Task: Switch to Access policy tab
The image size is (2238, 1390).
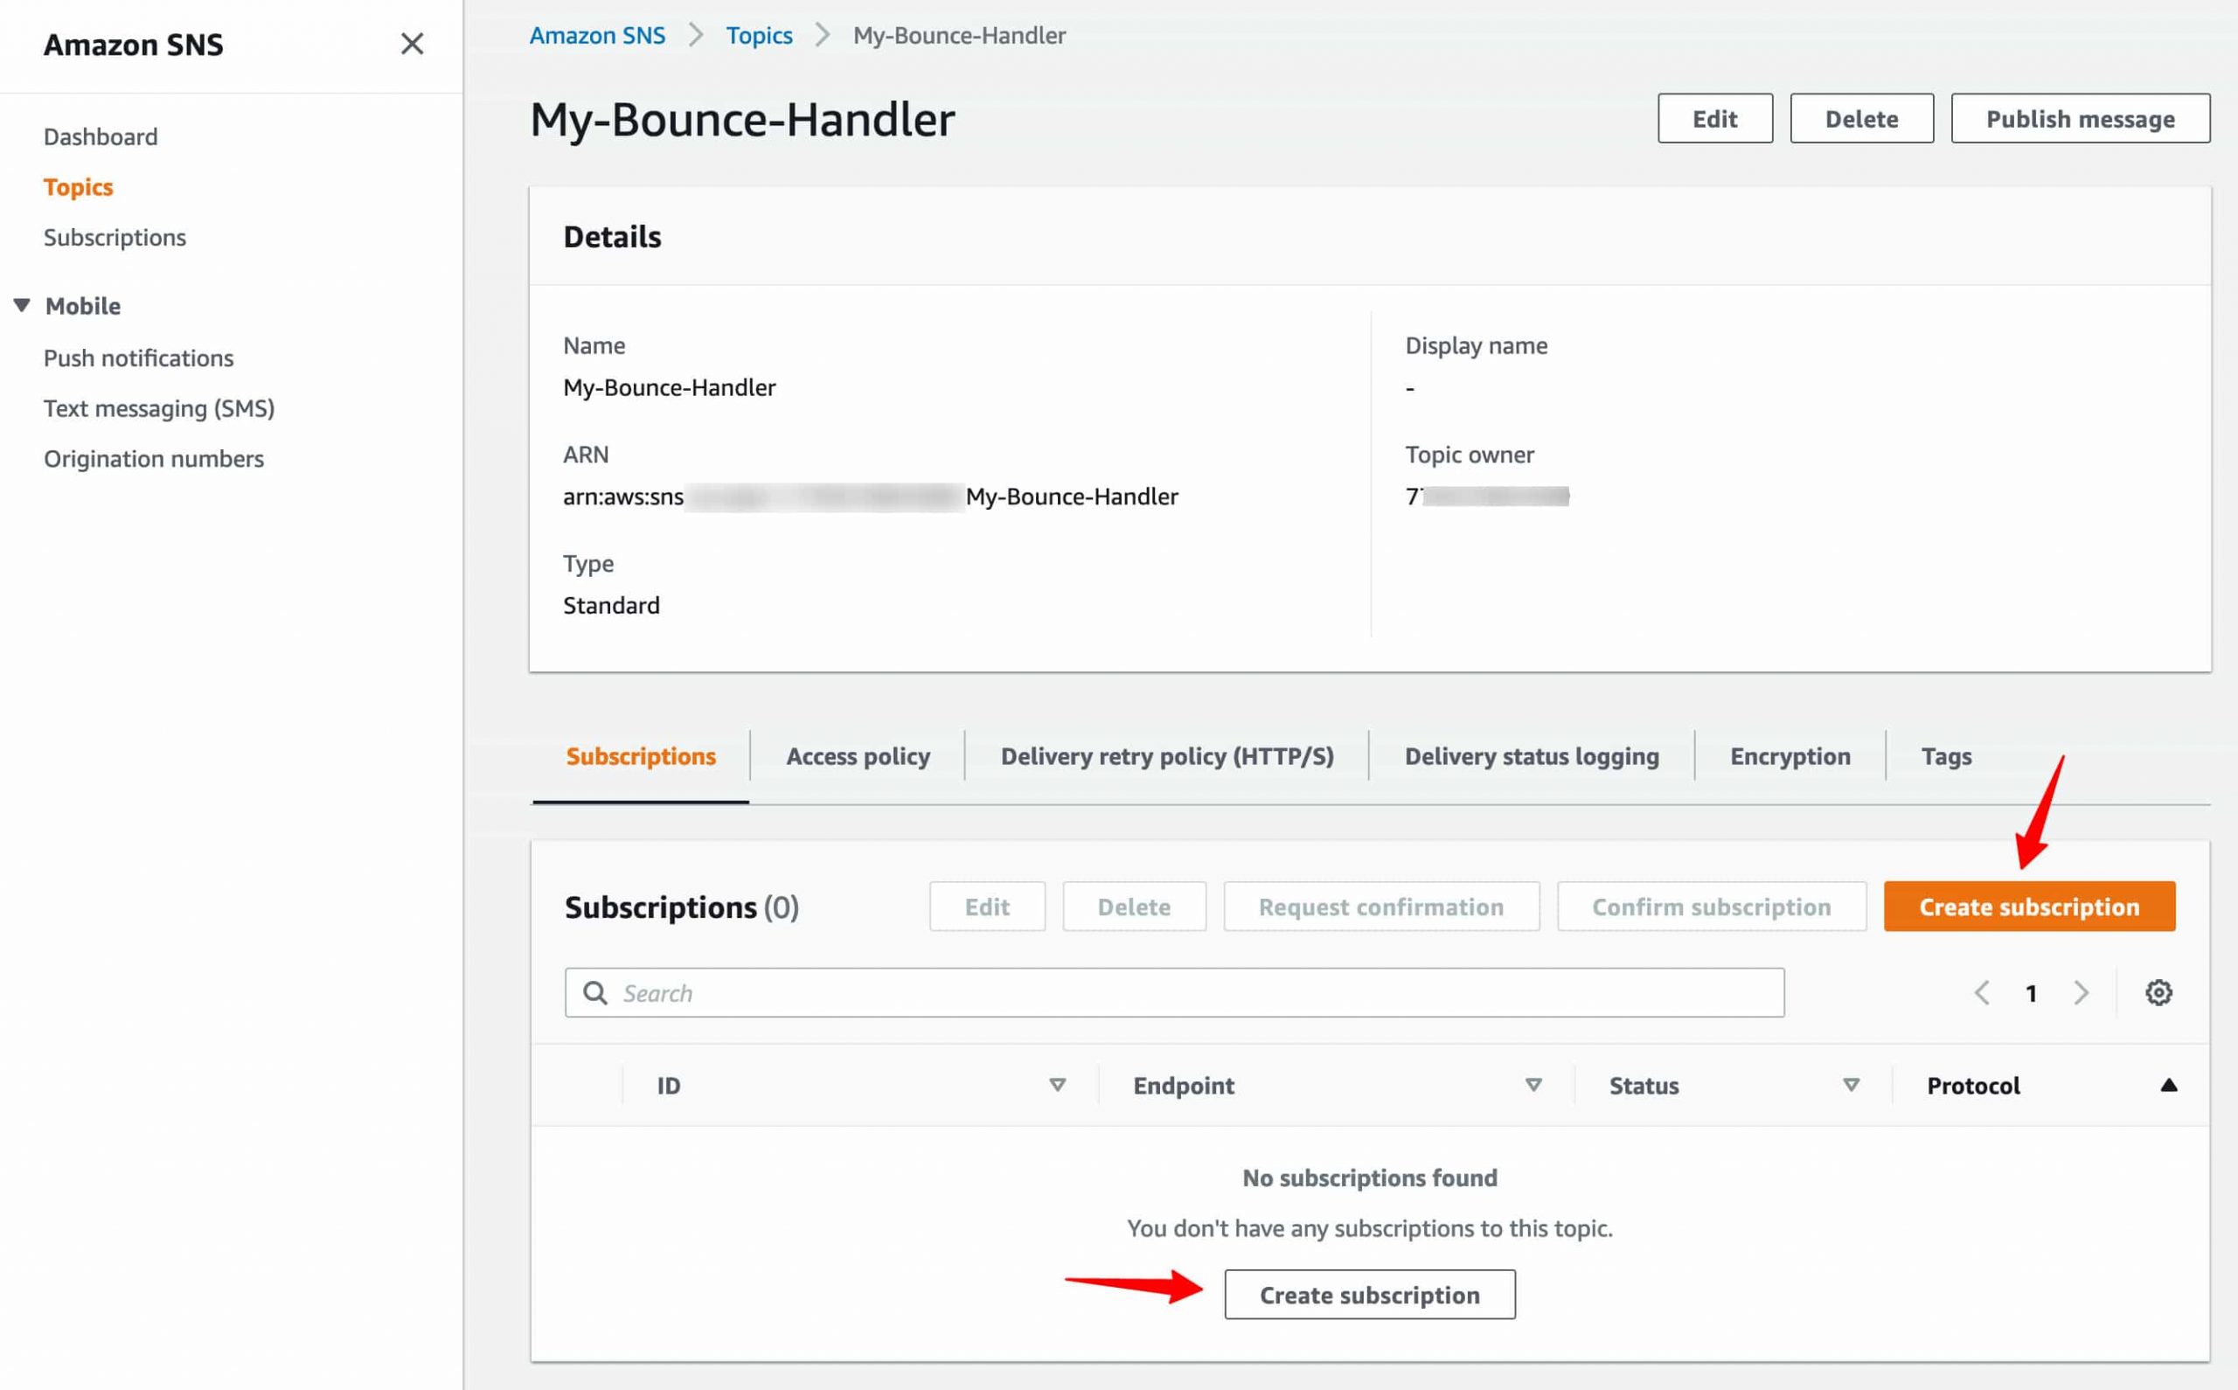Action: [858, 756]
